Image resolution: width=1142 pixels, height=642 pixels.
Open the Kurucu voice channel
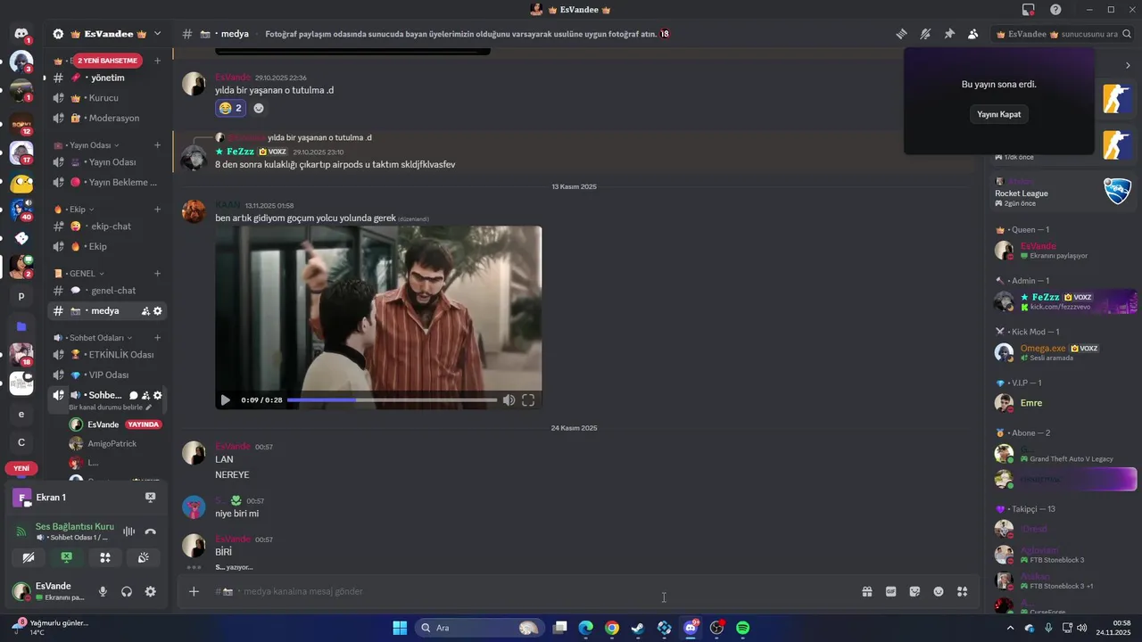click(x=107, y=98)
